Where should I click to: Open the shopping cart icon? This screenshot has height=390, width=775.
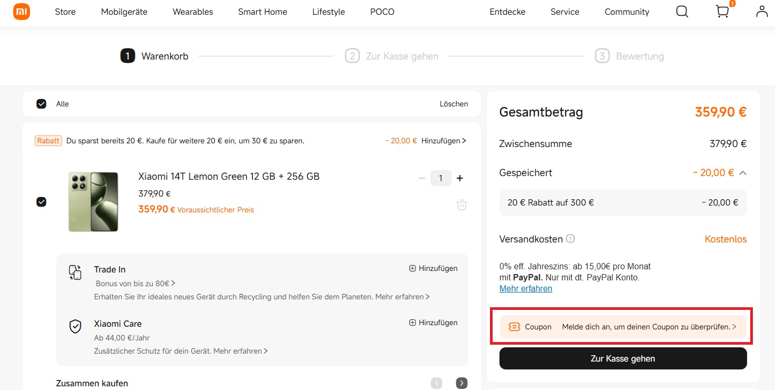[x=723, y=12]
